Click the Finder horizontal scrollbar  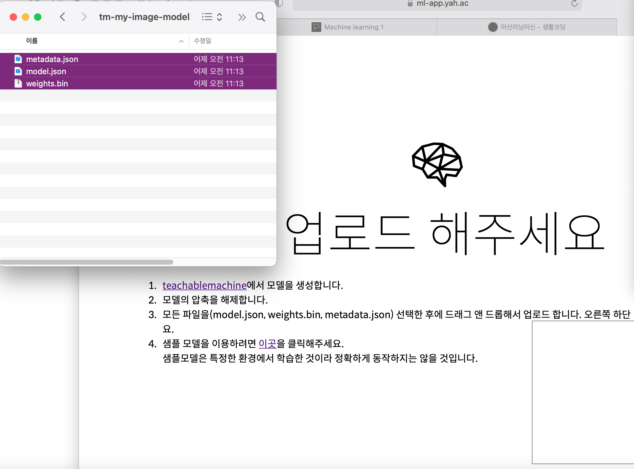(x=87, y=262)
